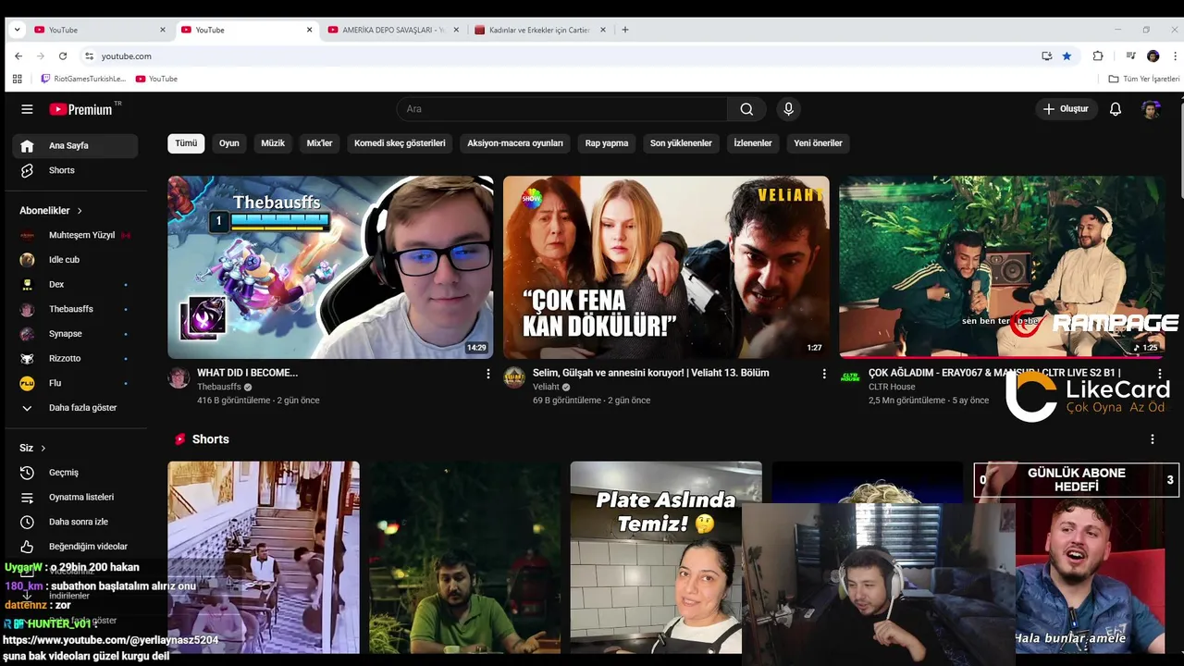Go to Ana Sayfa in sidebar
The height and width of the screenshot is (666, 1184).
(75, 145)
